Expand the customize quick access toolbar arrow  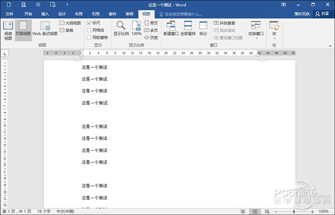(67, 4)
